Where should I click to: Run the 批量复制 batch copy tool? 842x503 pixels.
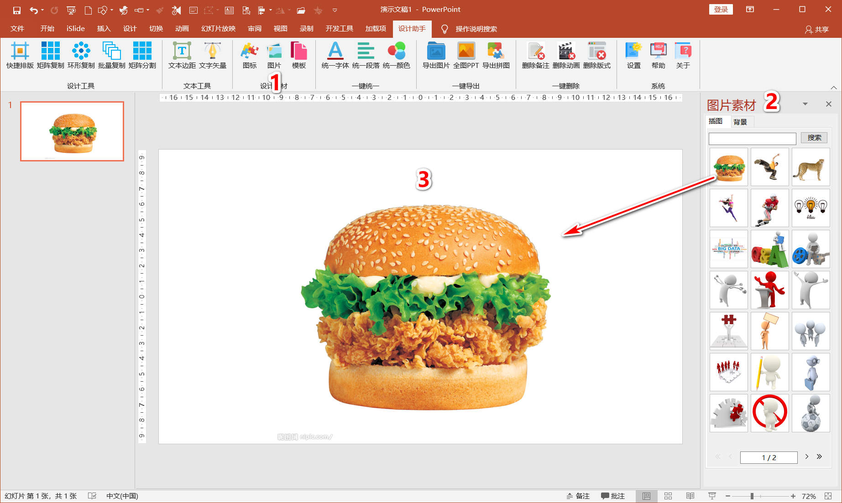click(112, 55)
